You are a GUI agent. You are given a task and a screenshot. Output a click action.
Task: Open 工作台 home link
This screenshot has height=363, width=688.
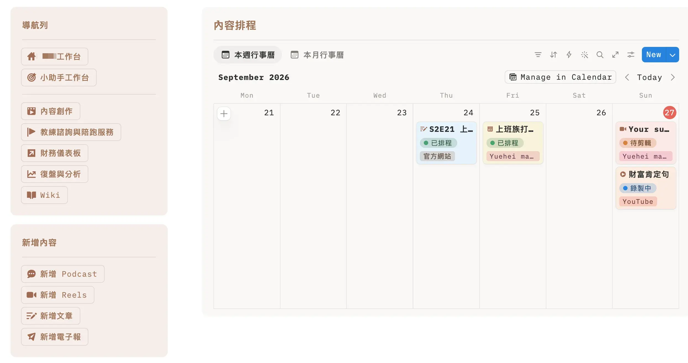point(55,57)
